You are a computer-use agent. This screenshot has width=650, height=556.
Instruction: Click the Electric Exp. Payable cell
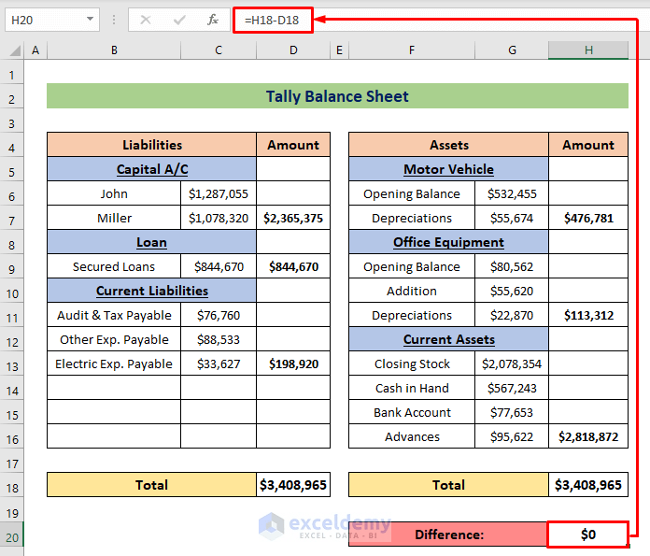pos(114,364)
